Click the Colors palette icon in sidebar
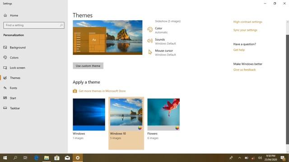289x162 pixels. coord(5,58)
